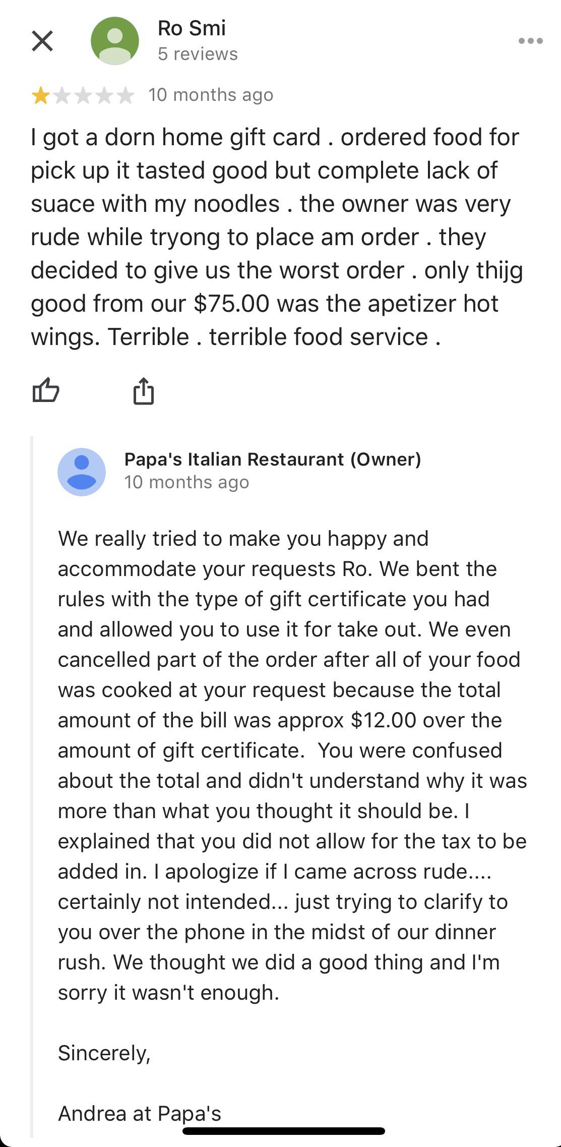Share this review using the share icon
This screenshot has height=1147, width=561.
(x=144, y=391)
